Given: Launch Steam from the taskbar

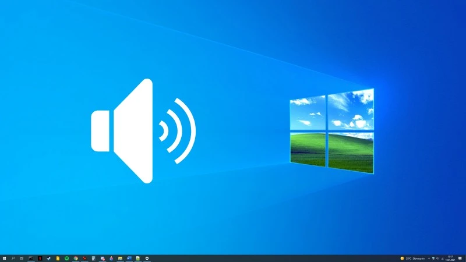Looking at the screenshot, I should coord(49,259).
